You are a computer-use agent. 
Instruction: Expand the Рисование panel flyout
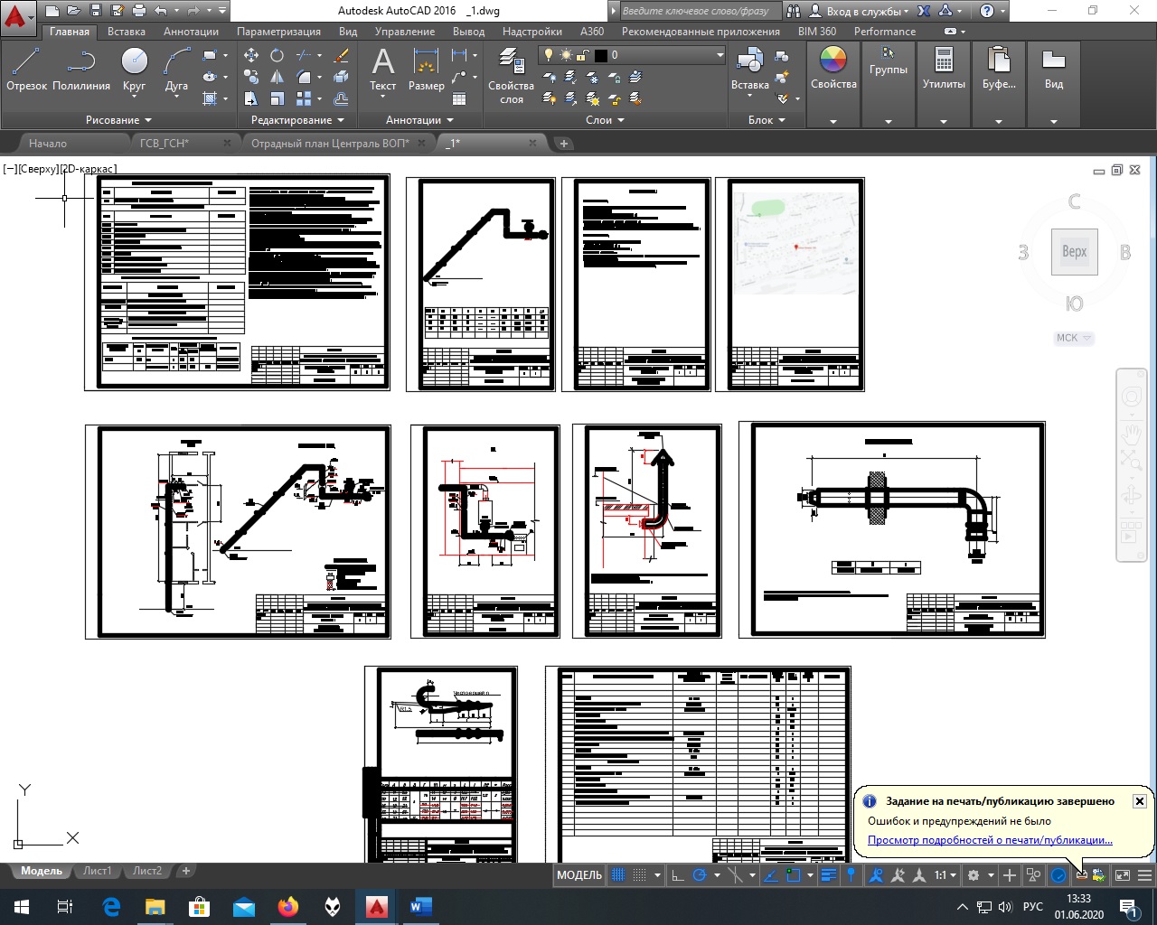coord(118,119)
